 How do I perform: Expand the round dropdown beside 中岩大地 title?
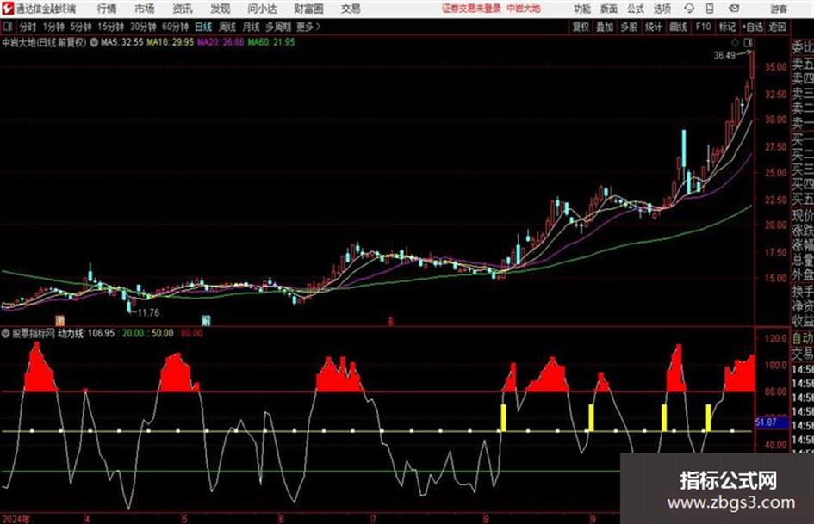[x=94, y=42]
